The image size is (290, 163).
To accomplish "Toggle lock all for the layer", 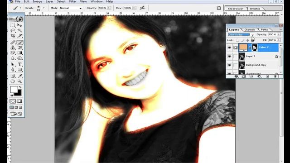I will 252,40.
